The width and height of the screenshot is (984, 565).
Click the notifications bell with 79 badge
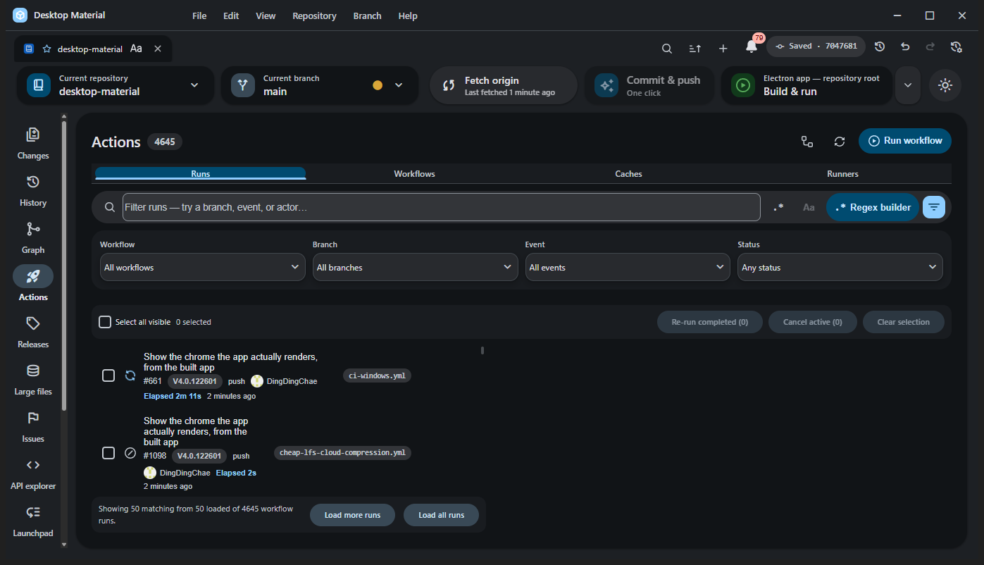click(752, 47)
